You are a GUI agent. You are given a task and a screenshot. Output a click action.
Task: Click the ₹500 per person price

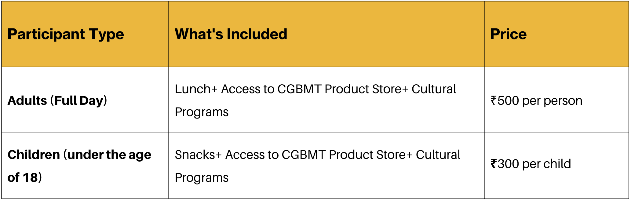click(x=537, y=100)
